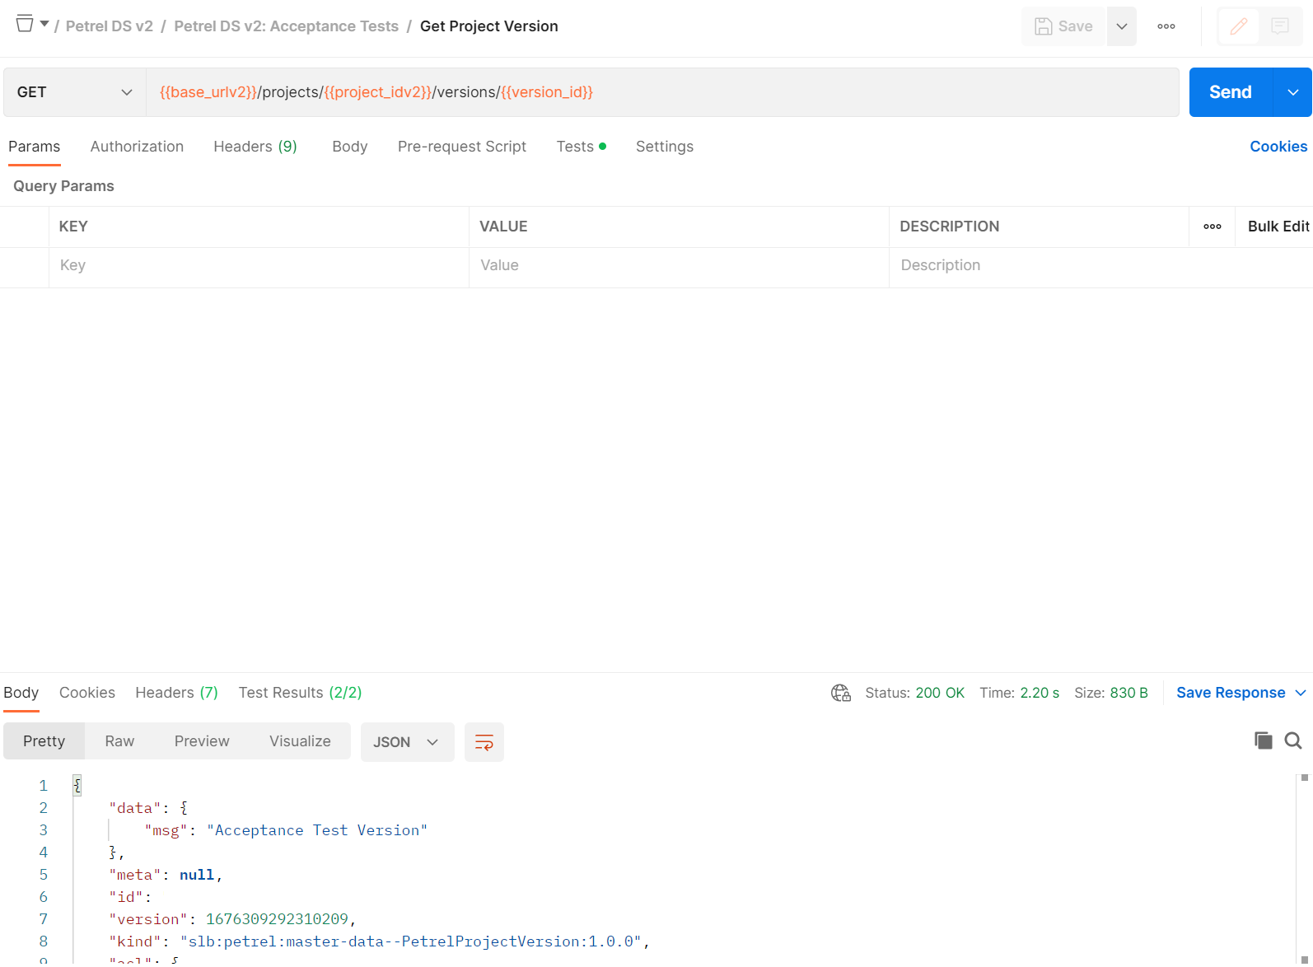This screenshot has width=1313, height=967.
Task: Open the Tests tab
Action: 581,147
